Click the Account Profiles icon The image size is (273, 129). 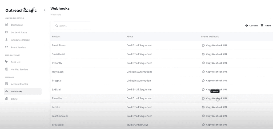pyautogui.click(x=6, y=84)
